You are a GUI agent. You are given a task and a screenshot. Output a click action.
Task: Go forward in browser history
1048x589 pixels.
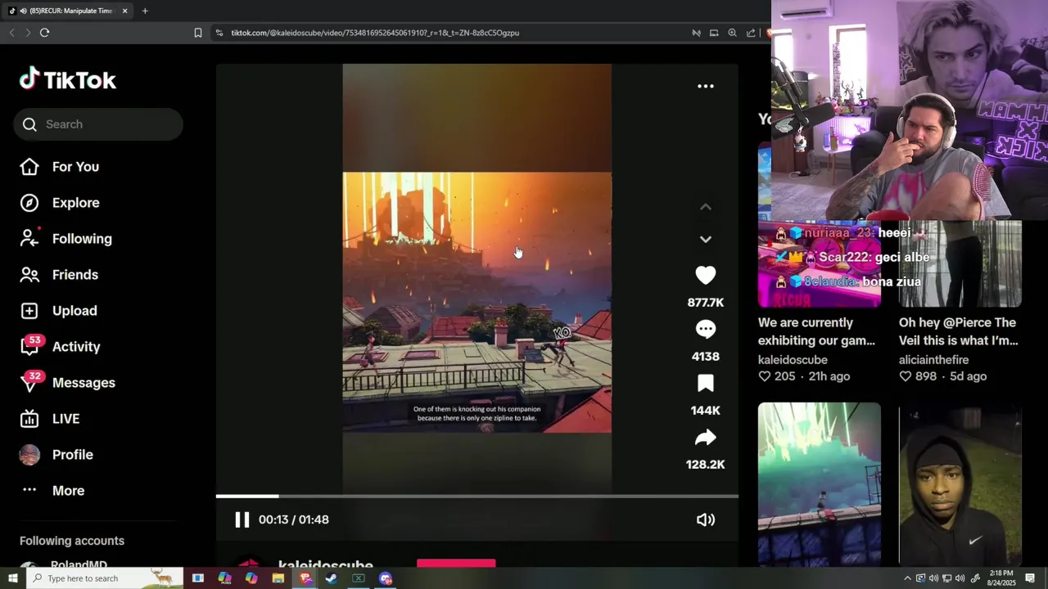point(28,33)
